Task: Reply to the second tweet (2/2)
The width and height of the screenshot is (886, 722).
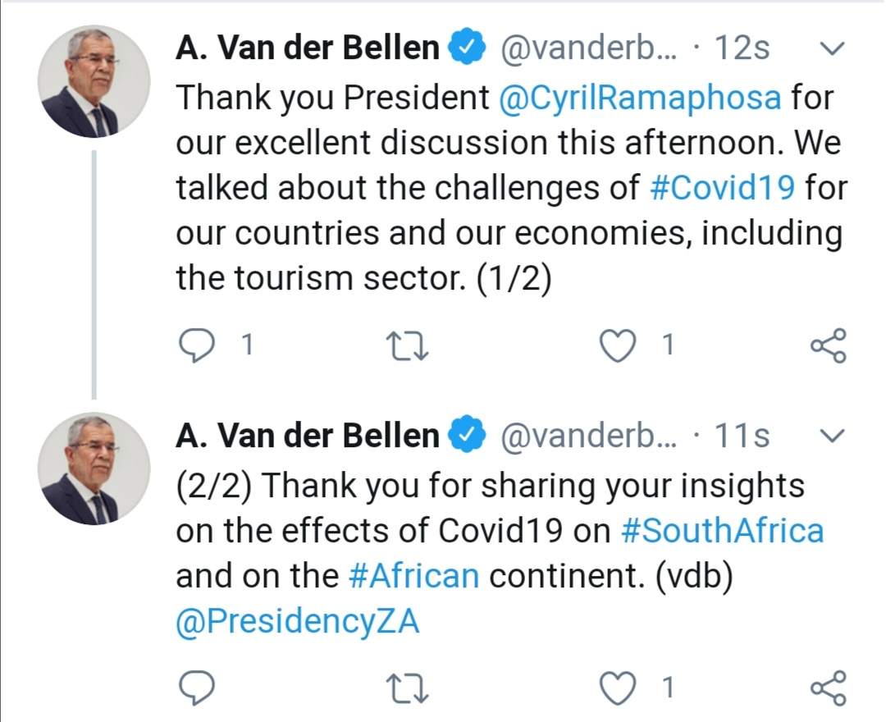Action: (197, 688)
